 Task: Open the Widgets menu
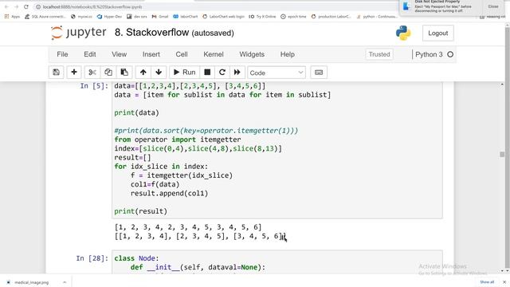pyautogui.click(x=252, y=54)
